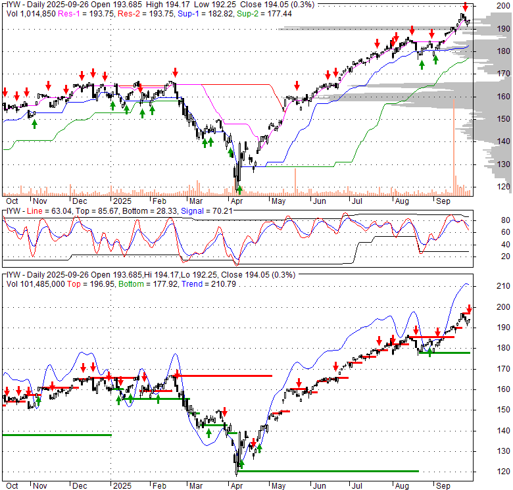The height and width of the screenshot is (490, 513).
Task: Click the 'Line = 63.04' oscillator label
Action: pyautogui.click(x=50, y=211)
